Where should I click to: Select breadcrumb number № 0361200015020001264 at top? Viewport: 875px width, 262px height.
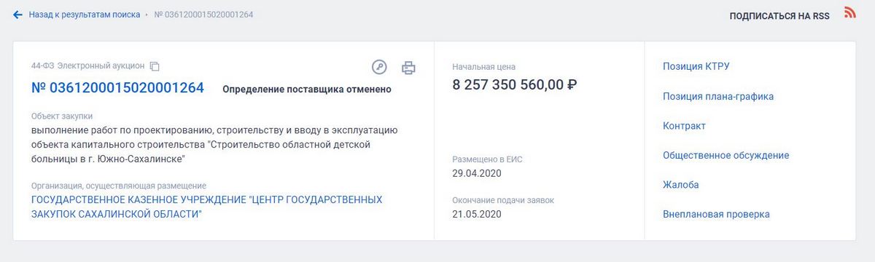pyautogui.click(x=204, y=15)
